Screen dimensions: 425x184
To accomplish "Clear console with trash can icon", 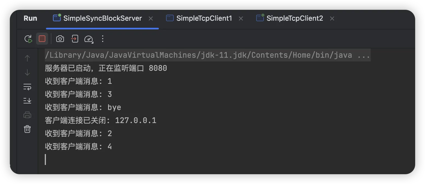I will click(27, 129).
